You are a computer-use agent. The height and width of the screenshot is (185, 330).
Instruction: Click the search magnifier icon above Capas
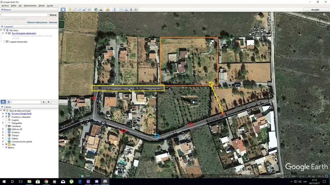point(3,102)
